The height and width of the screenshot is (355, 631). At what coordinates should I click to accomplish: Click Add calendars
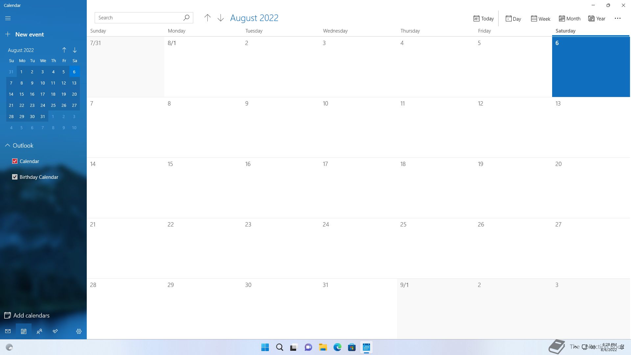(x=27, y=315)
